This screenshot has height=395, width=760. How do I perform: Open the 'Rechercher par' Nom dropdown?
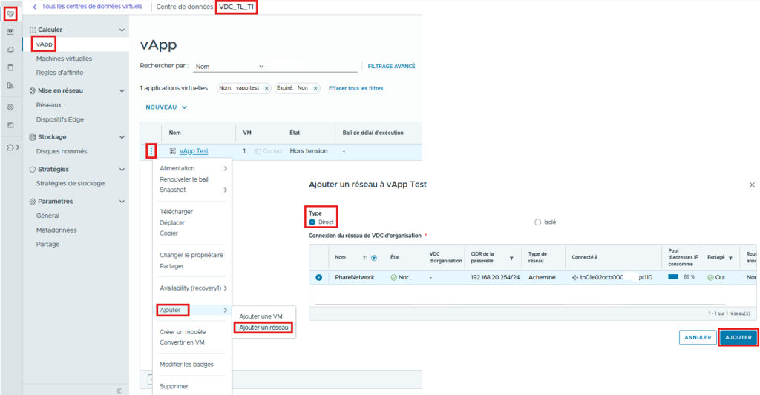pyautogui.click(x=261, y=67)
